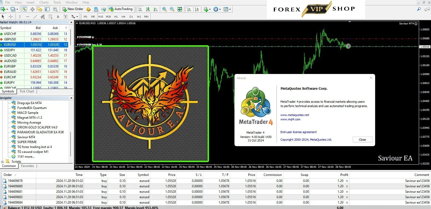The image size is (431, 209).
Task: Zoom out on the chart
Action: pyautogui.click(x=172, y=9)
